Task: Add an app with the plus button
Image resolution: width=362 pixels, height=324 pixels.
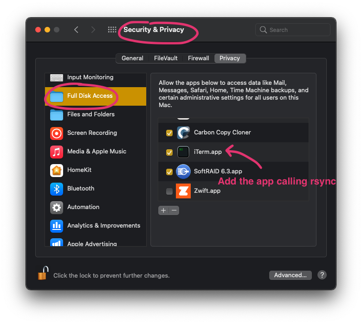Action: point(163,210)
